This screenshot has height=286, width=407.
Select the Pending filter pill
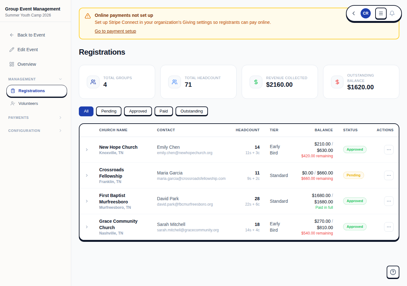point(108,111)
